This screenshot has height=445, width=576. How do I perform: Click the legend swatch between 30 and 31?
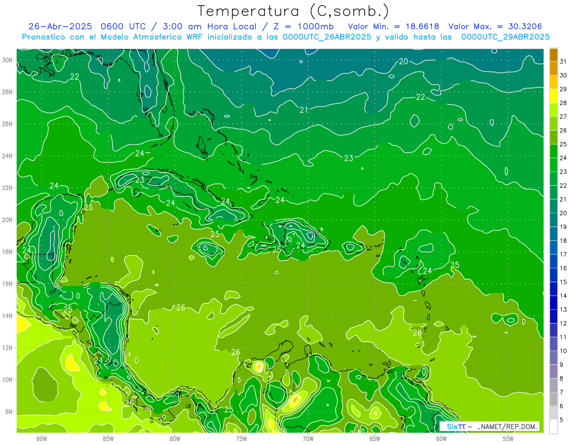pos(553,68)
